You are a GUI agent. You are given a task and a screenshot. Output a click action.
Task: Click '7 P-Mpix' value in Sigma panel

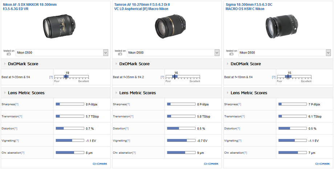(x=314, y=104)
